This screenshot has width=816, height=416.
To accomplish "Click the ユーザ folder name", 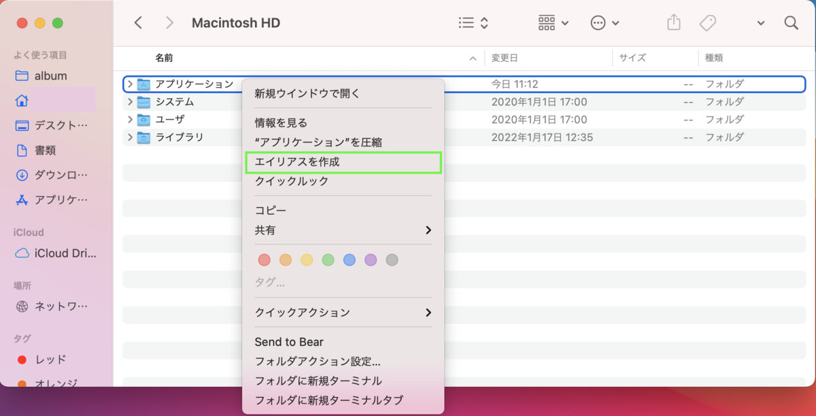I will coord(170,120).
